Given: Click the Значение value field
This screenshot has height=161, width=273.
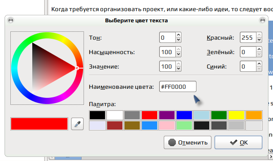Looking at the screenshot, I should point(168,66).
